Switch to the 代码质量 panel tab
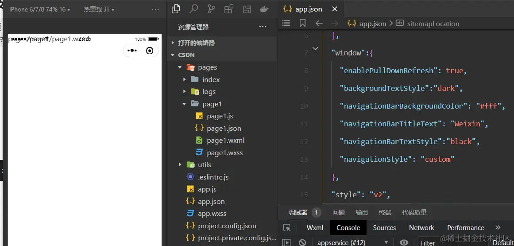Viewport: 514px width, 246px height. (415, 212)
